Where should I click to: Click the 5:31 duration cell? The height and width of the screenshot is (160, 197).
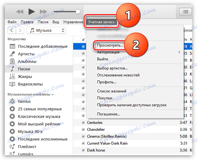tap(184, 143)
